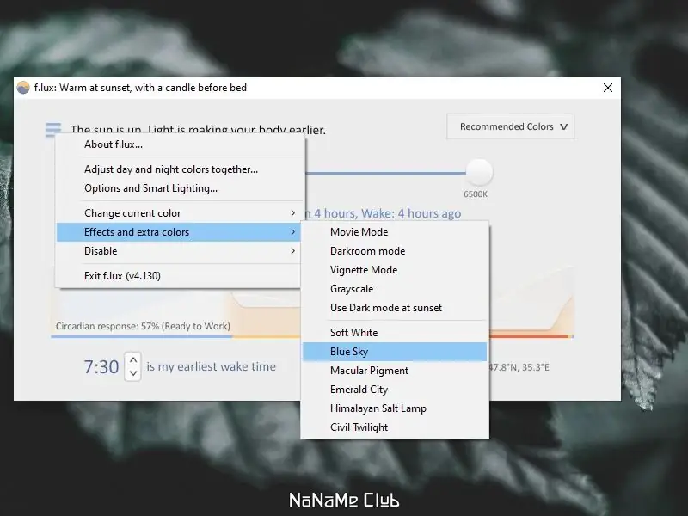
Task: Enable Vignette Mode
Action: pyautogui.click(x=395, y=270)
